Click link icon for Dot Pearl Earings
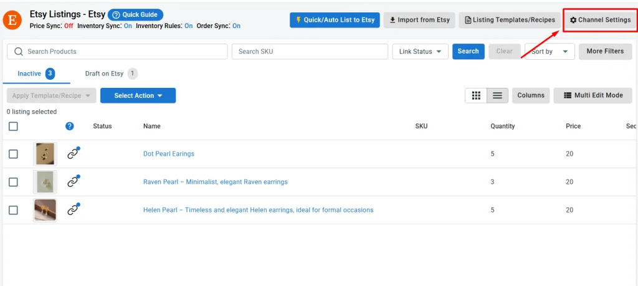Viewport: 638px width, 286px height. [73, 154]
